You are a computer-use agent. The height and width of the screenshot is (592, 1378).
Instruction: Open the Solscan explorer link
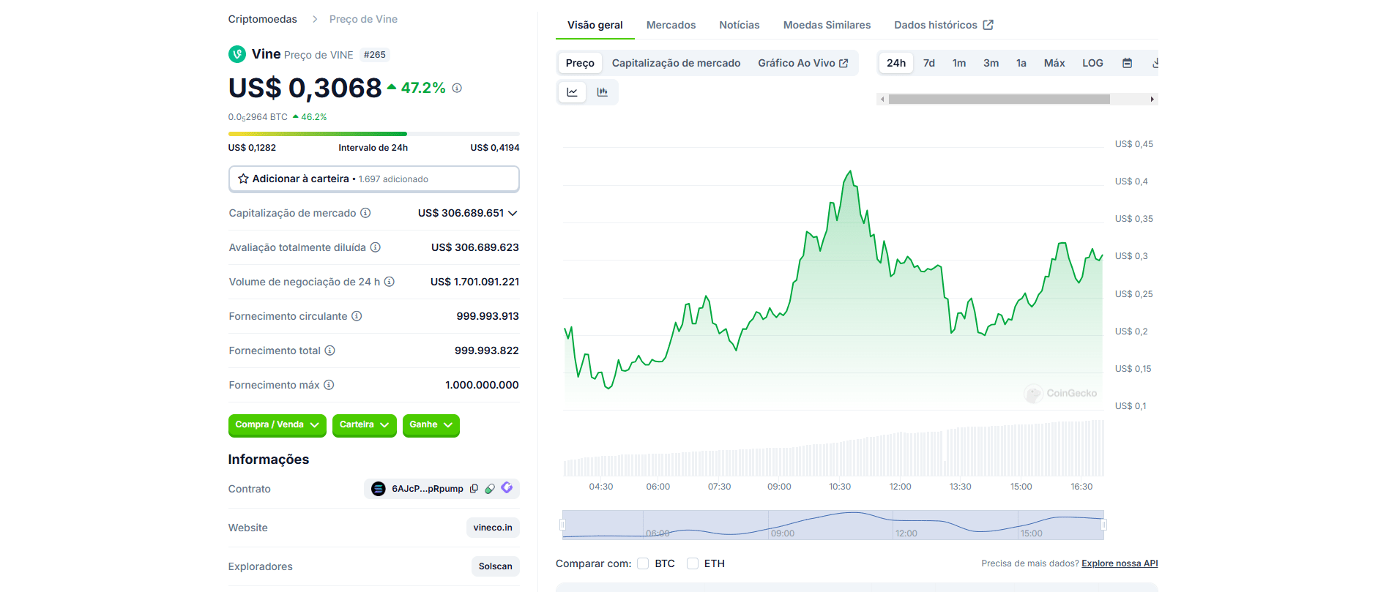(496, 566)
